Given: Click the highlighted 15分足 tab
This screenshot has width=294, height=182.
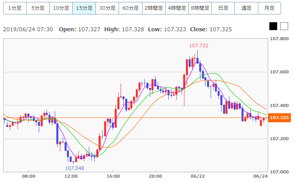Looking at the screenshot, I should click(x=84, y=8).
